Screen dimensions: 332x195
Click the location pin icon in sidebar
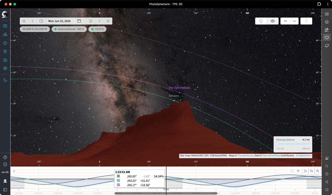click(x=5, y=52)
